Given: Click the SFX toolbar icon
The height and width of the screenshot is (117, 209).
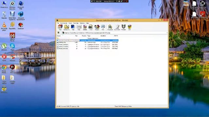Looking at the screenshot, I should [130, 27].
